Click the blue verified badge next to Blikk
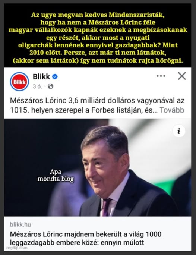This screenshot has height=255, width=196. click(55, 76)
